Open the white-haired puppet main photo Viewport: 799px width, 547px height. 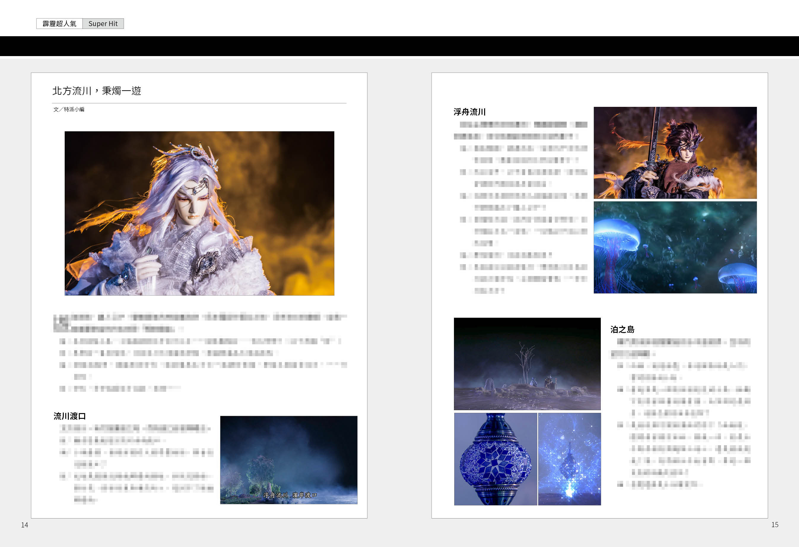(x=199, y=213)
